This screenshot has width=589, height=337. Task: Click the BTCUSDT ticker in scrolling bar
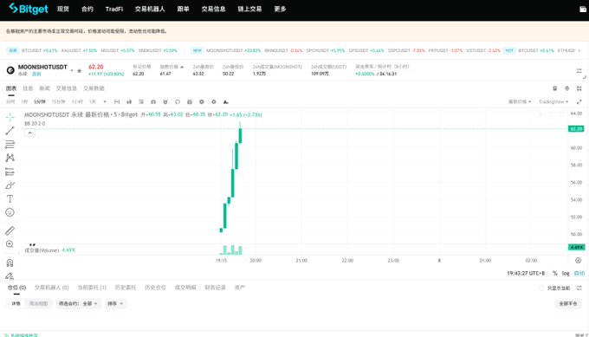39,50
